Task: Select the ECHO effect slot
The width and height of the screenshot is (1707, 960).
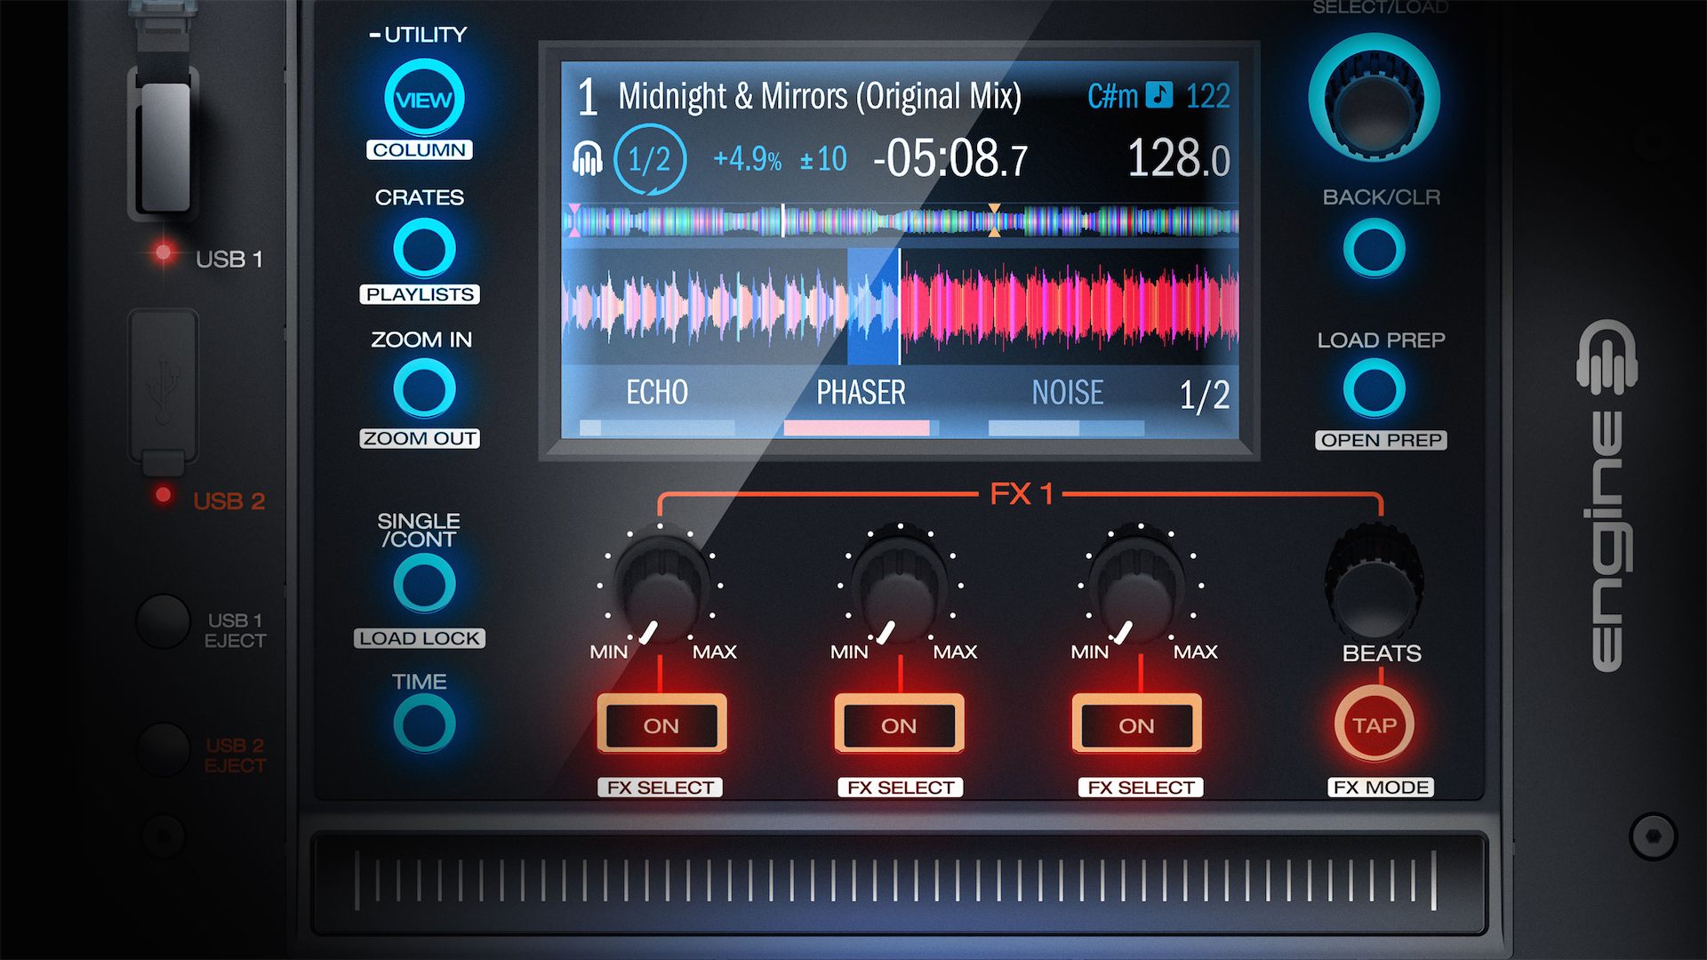Action: pos(657,393)
